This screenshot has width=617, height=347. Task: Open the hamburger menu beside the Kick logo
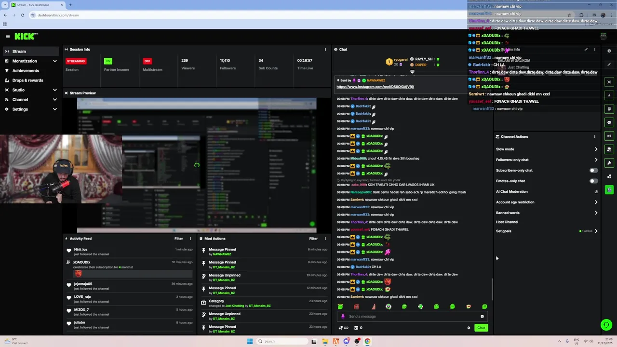click(x=8, y=36)
